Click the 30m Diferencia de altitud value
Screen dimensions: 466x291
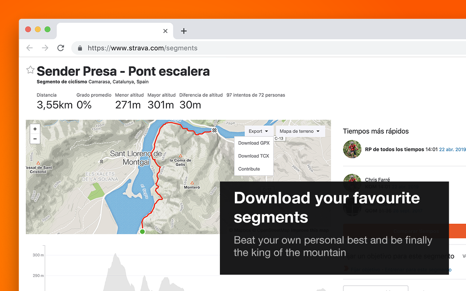click(190, 105)
